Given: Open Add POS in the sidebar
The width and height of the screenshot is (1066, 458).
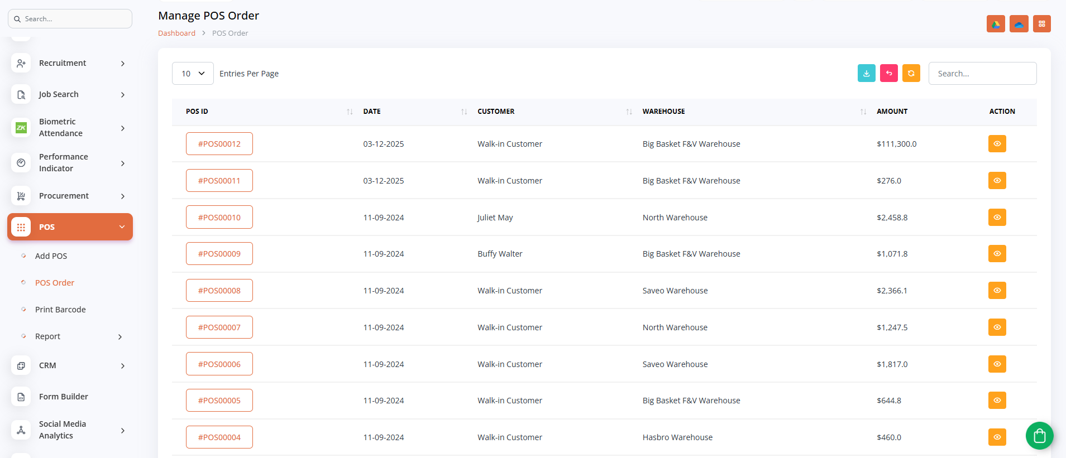Looking at the screenshot, I should click(x=51, y=256).
